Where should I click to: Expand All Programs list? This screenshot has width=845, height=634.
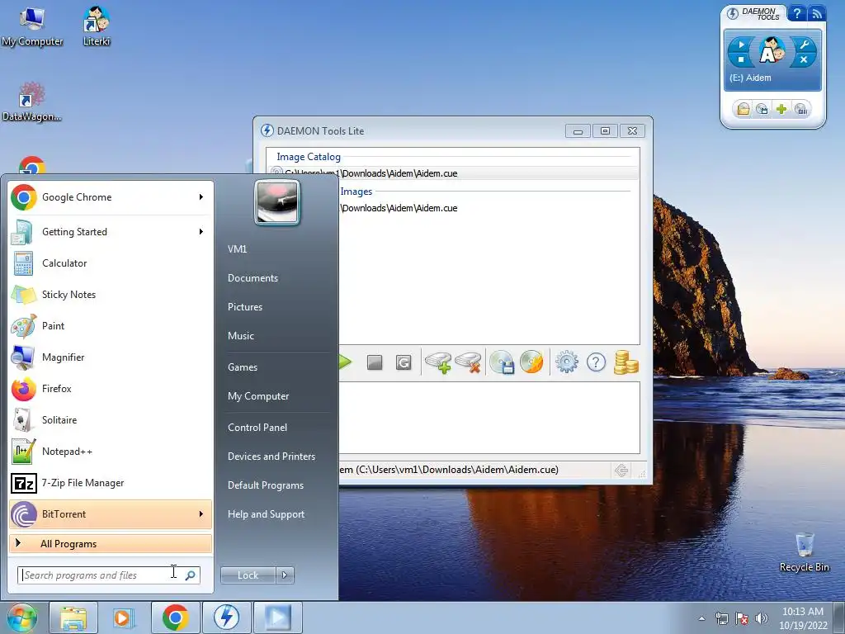[x=110, y=543]
